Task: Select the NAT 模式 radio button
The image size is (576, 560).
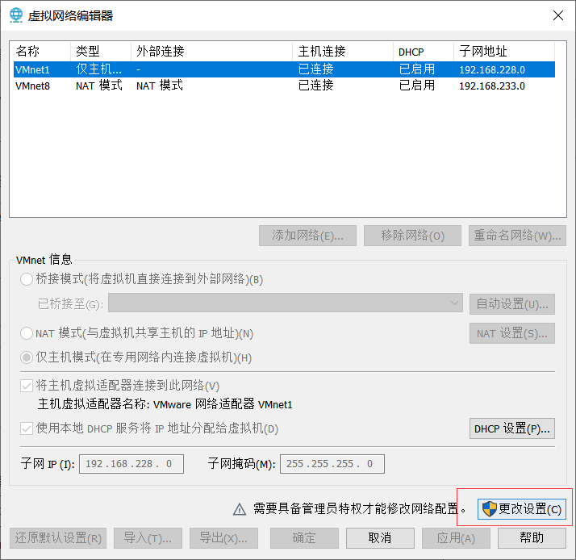Action: pos(27,333)
